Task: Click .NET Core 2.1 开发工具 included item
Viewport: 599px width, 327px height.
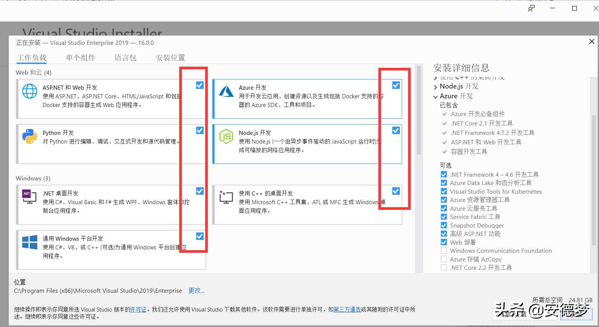Action: [482, 123]
